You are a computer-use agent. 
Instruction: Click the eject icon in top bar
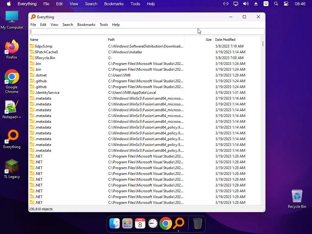(x=256, y=4)
